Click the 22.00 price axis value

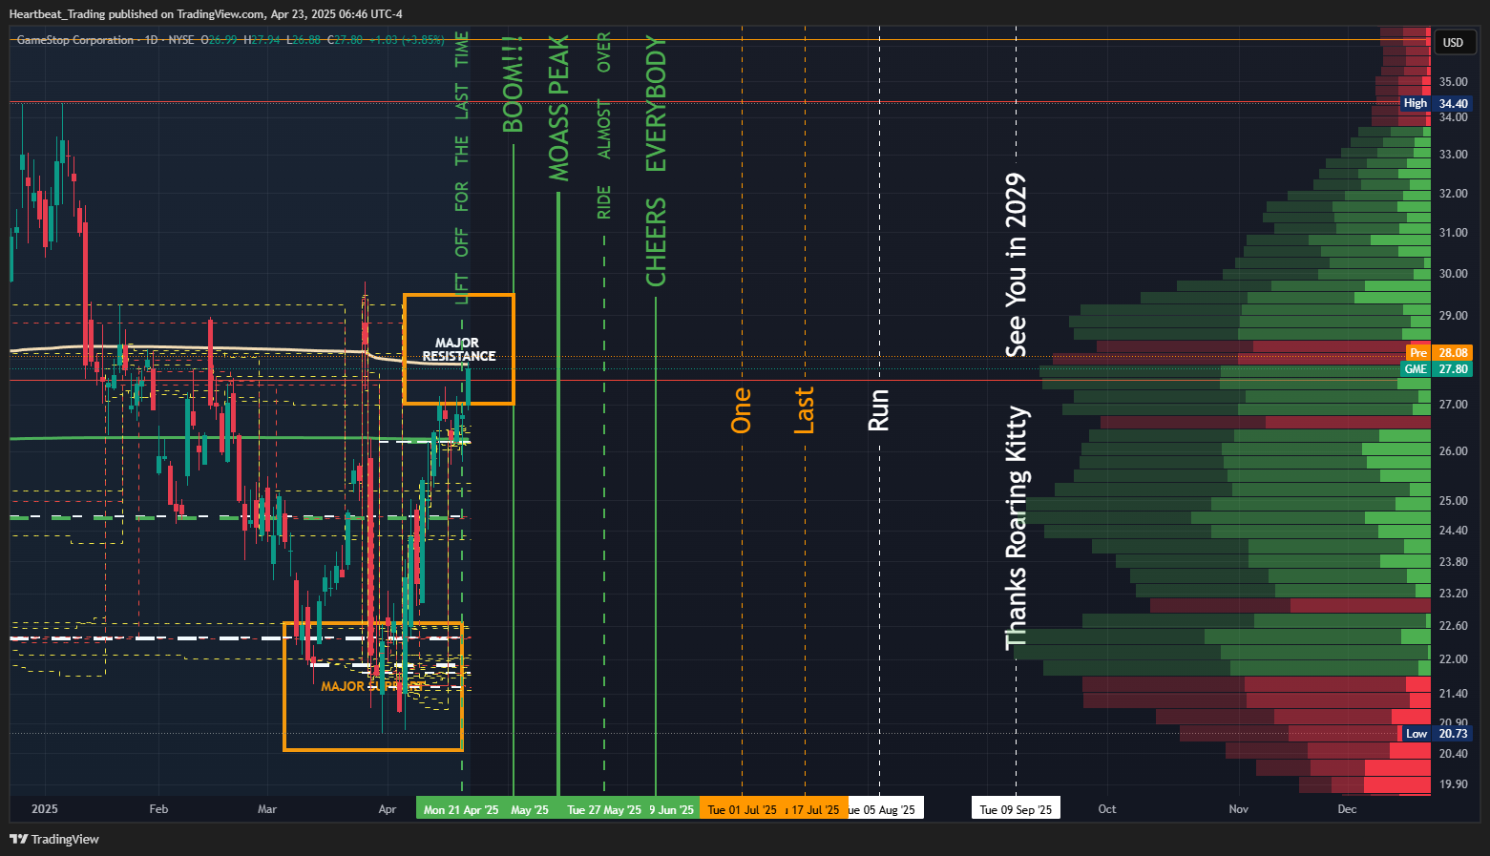coord(1453,658)
